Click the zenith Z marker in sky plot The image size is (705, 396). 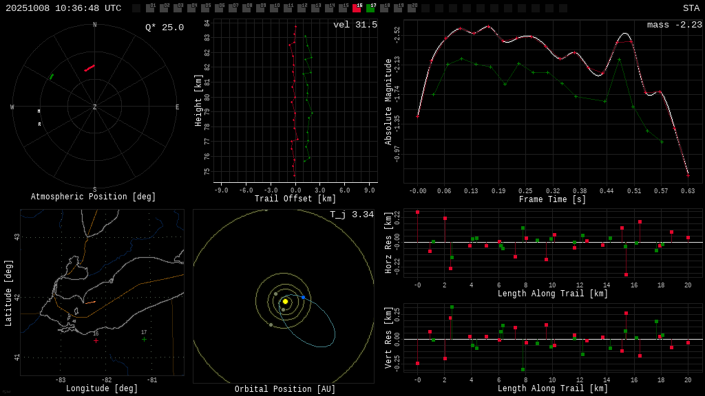(95, 107)
